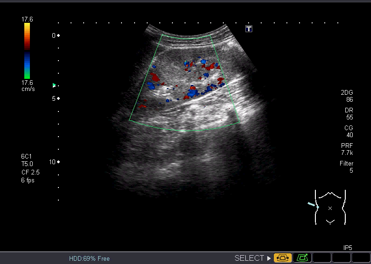371x264 pixels.
Task: Click the T marker icon above the scan
Action: [x=249, y=29]
